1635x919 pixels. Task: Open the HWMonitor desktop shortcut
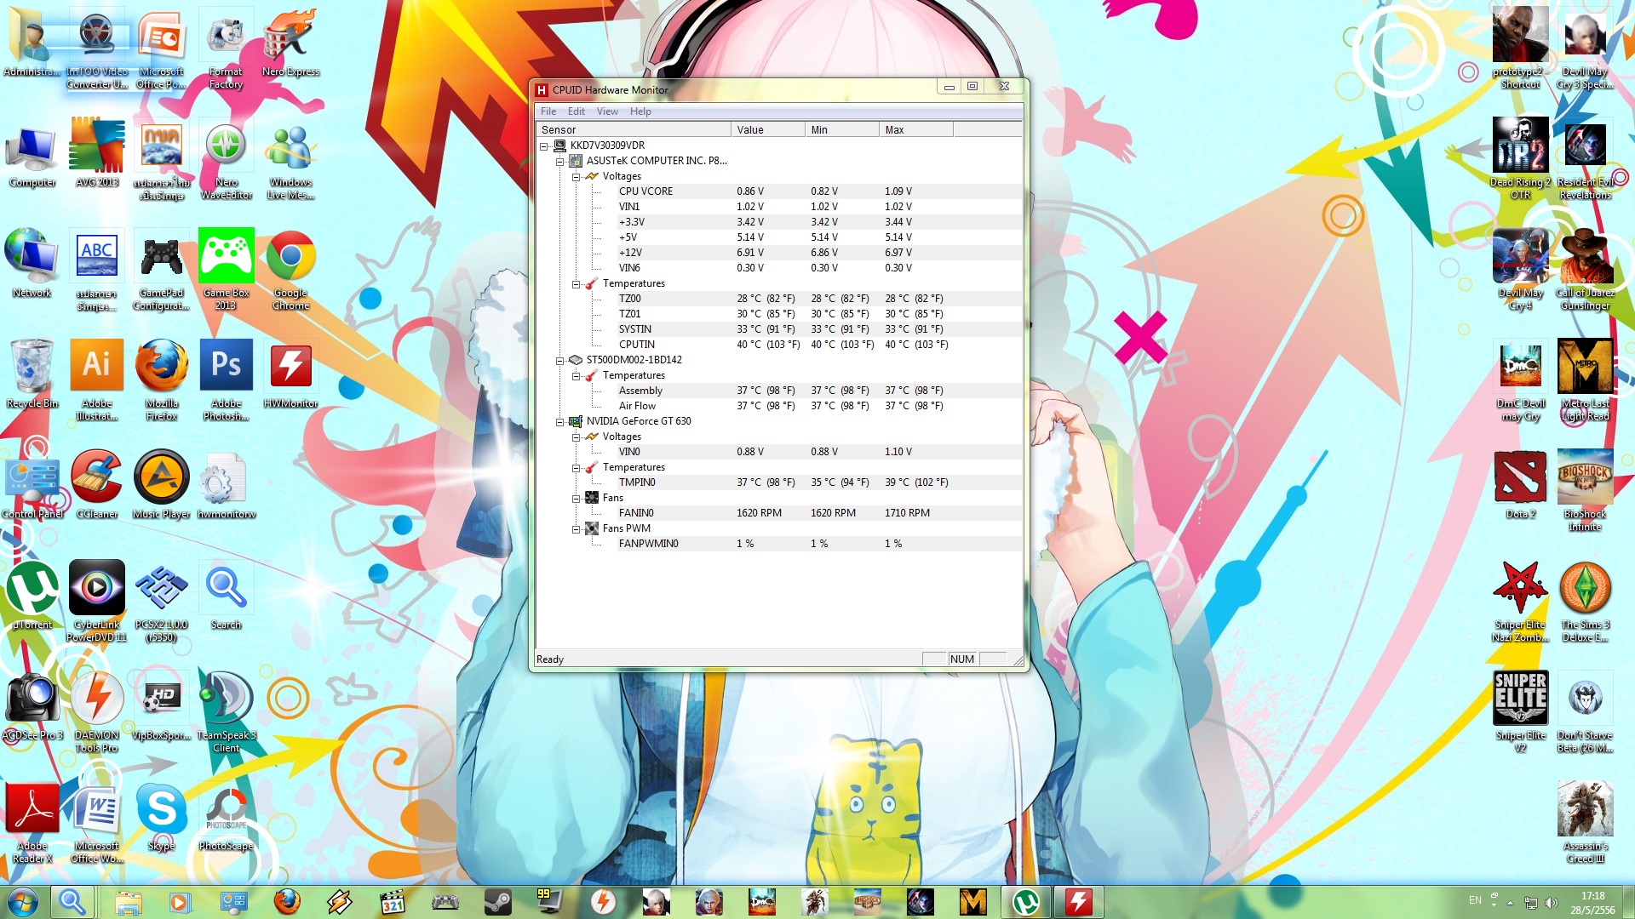pyautogui.click(x=290, y=367)
